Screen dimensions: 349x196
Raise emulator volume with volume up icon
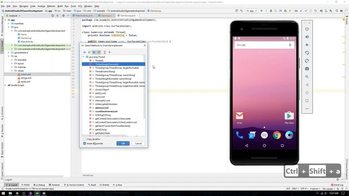307,37
